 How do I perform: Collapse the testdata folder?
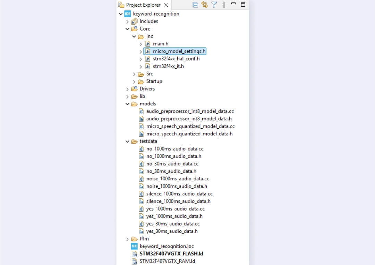(x=128, y=142)
